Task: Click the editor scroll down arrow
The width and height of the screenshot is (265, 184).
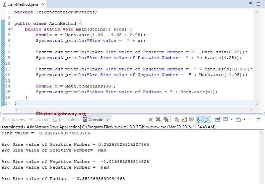Action: click(x=257, y=104)
